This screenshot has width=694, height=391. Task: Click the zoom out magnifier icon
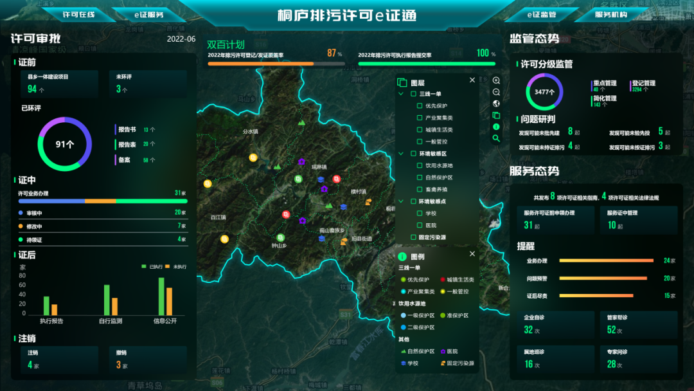[x=496, y=92]
